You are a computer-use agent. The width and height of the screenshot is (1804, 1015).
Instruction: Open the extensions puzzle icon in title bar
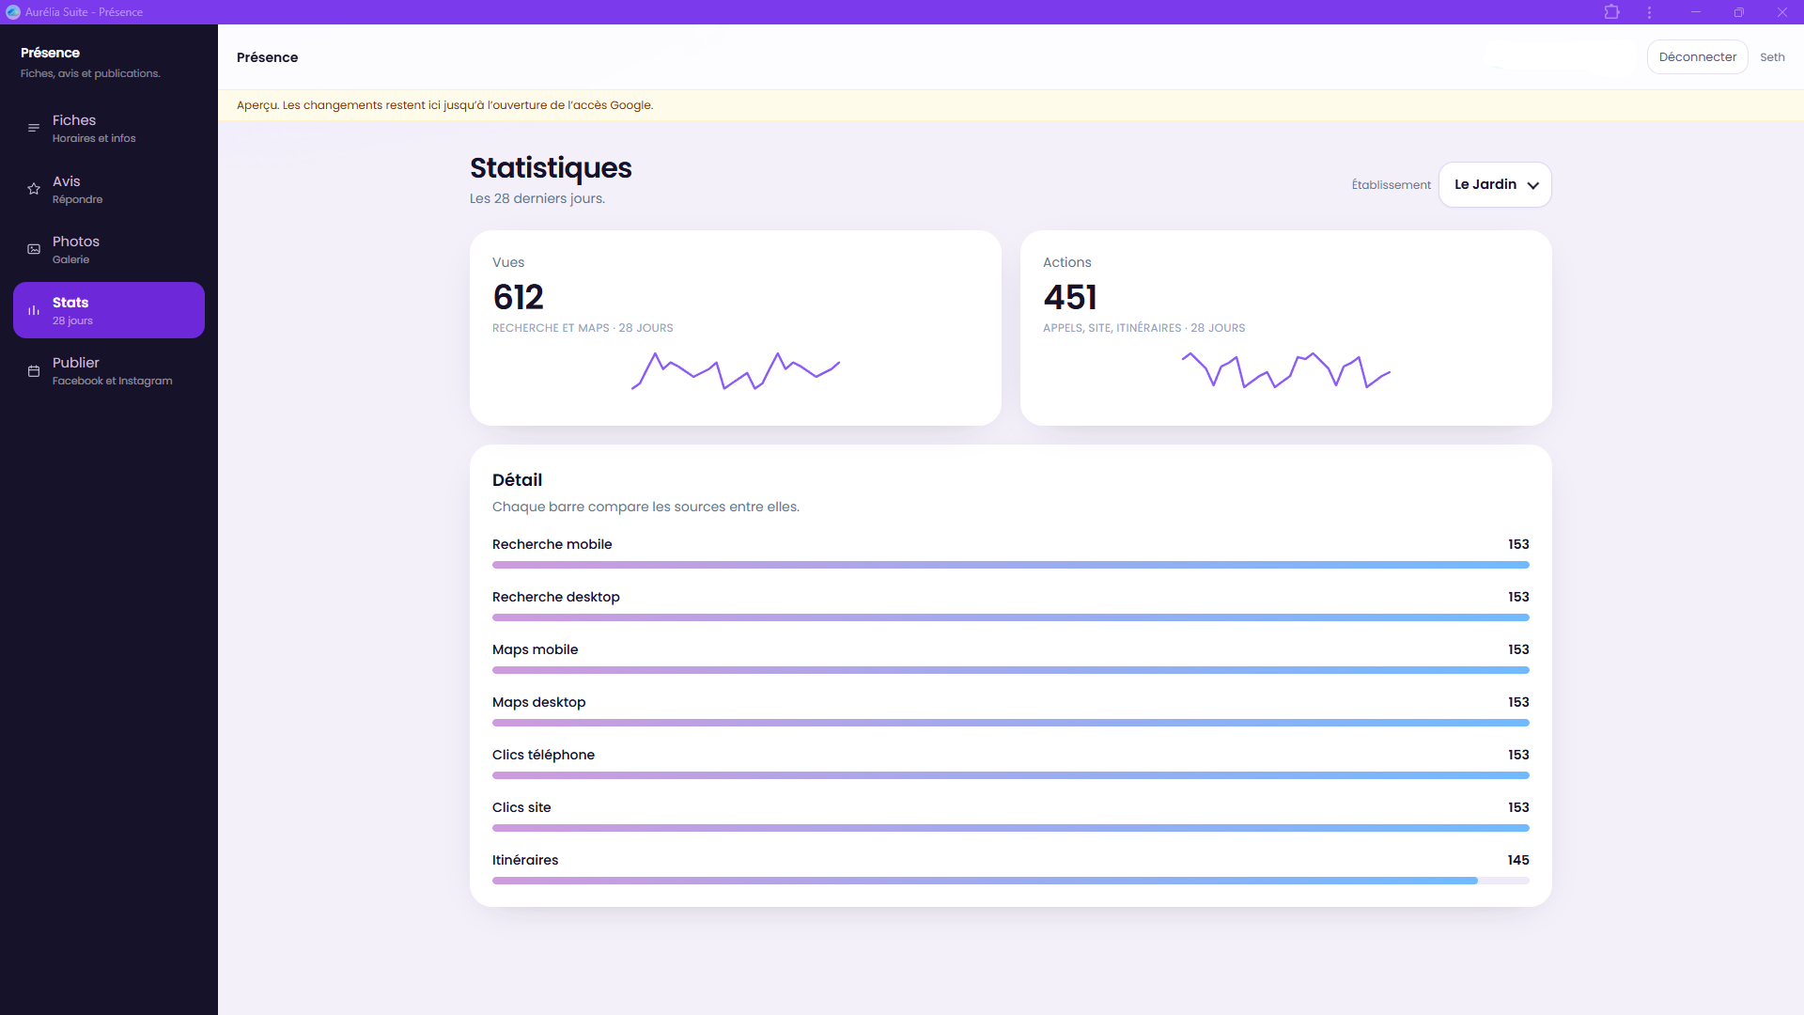click(x=1612, y=12)
